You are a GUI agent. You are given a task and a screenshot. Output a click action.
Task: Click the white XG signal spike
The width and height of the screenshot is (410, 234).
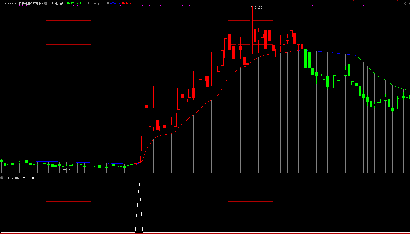pyautogui.click(x=139, y=207)
